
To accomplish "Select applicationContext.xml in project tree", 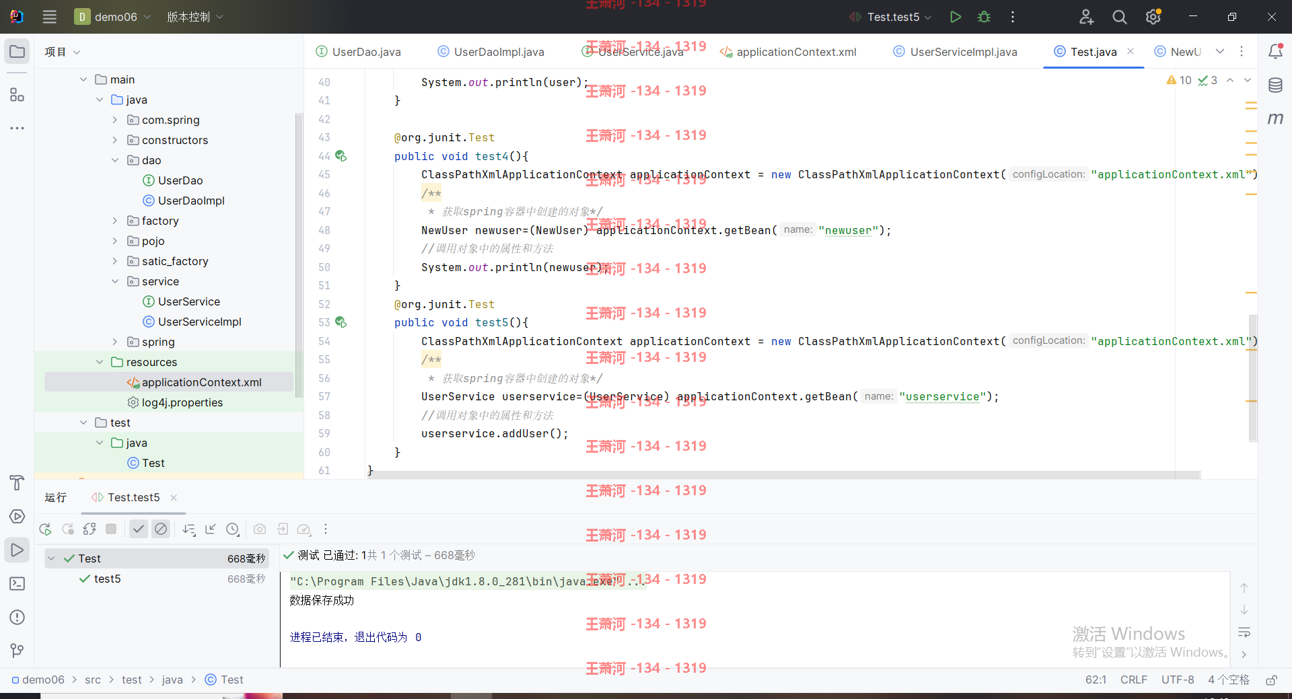I will (x=170, y=382).
